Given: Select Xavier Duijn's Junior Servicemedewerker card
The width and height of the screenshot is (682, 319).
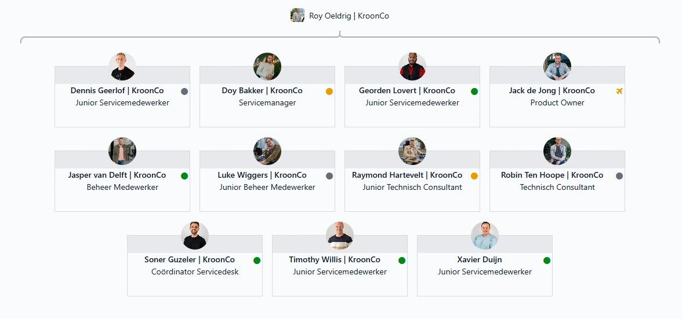Looking at the screenshot, I should point(485,283).
